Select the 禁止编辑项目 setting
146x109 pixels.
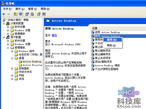click(x=102, y=54)
